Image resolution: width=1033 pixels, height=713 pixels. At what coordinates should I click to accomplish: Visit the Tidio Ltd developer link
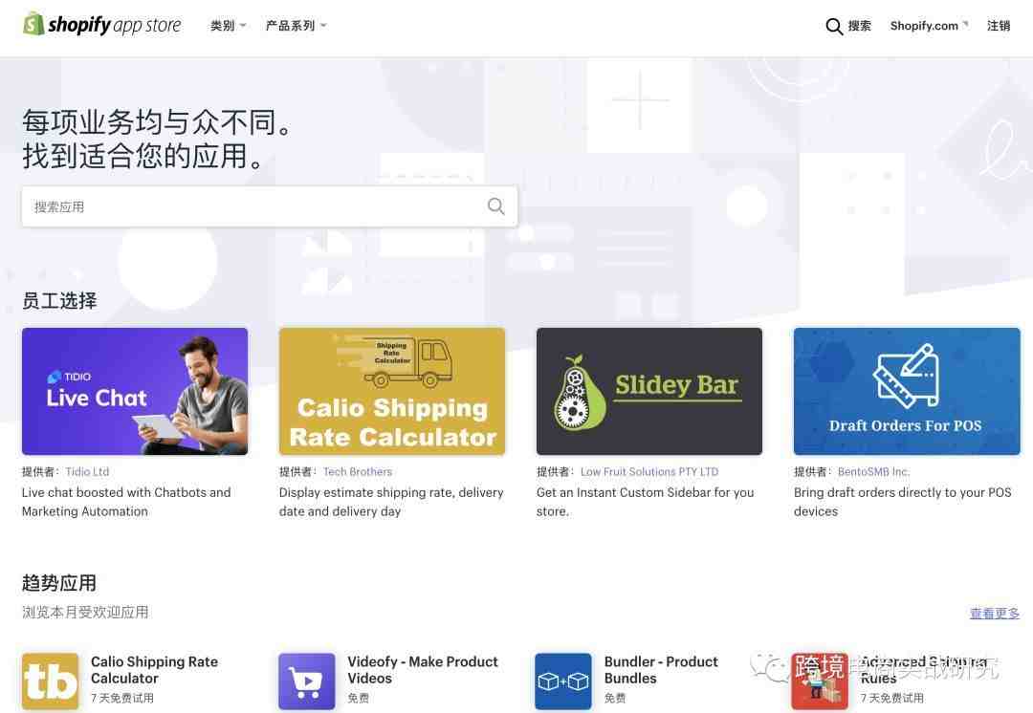[x=87, y=471]
